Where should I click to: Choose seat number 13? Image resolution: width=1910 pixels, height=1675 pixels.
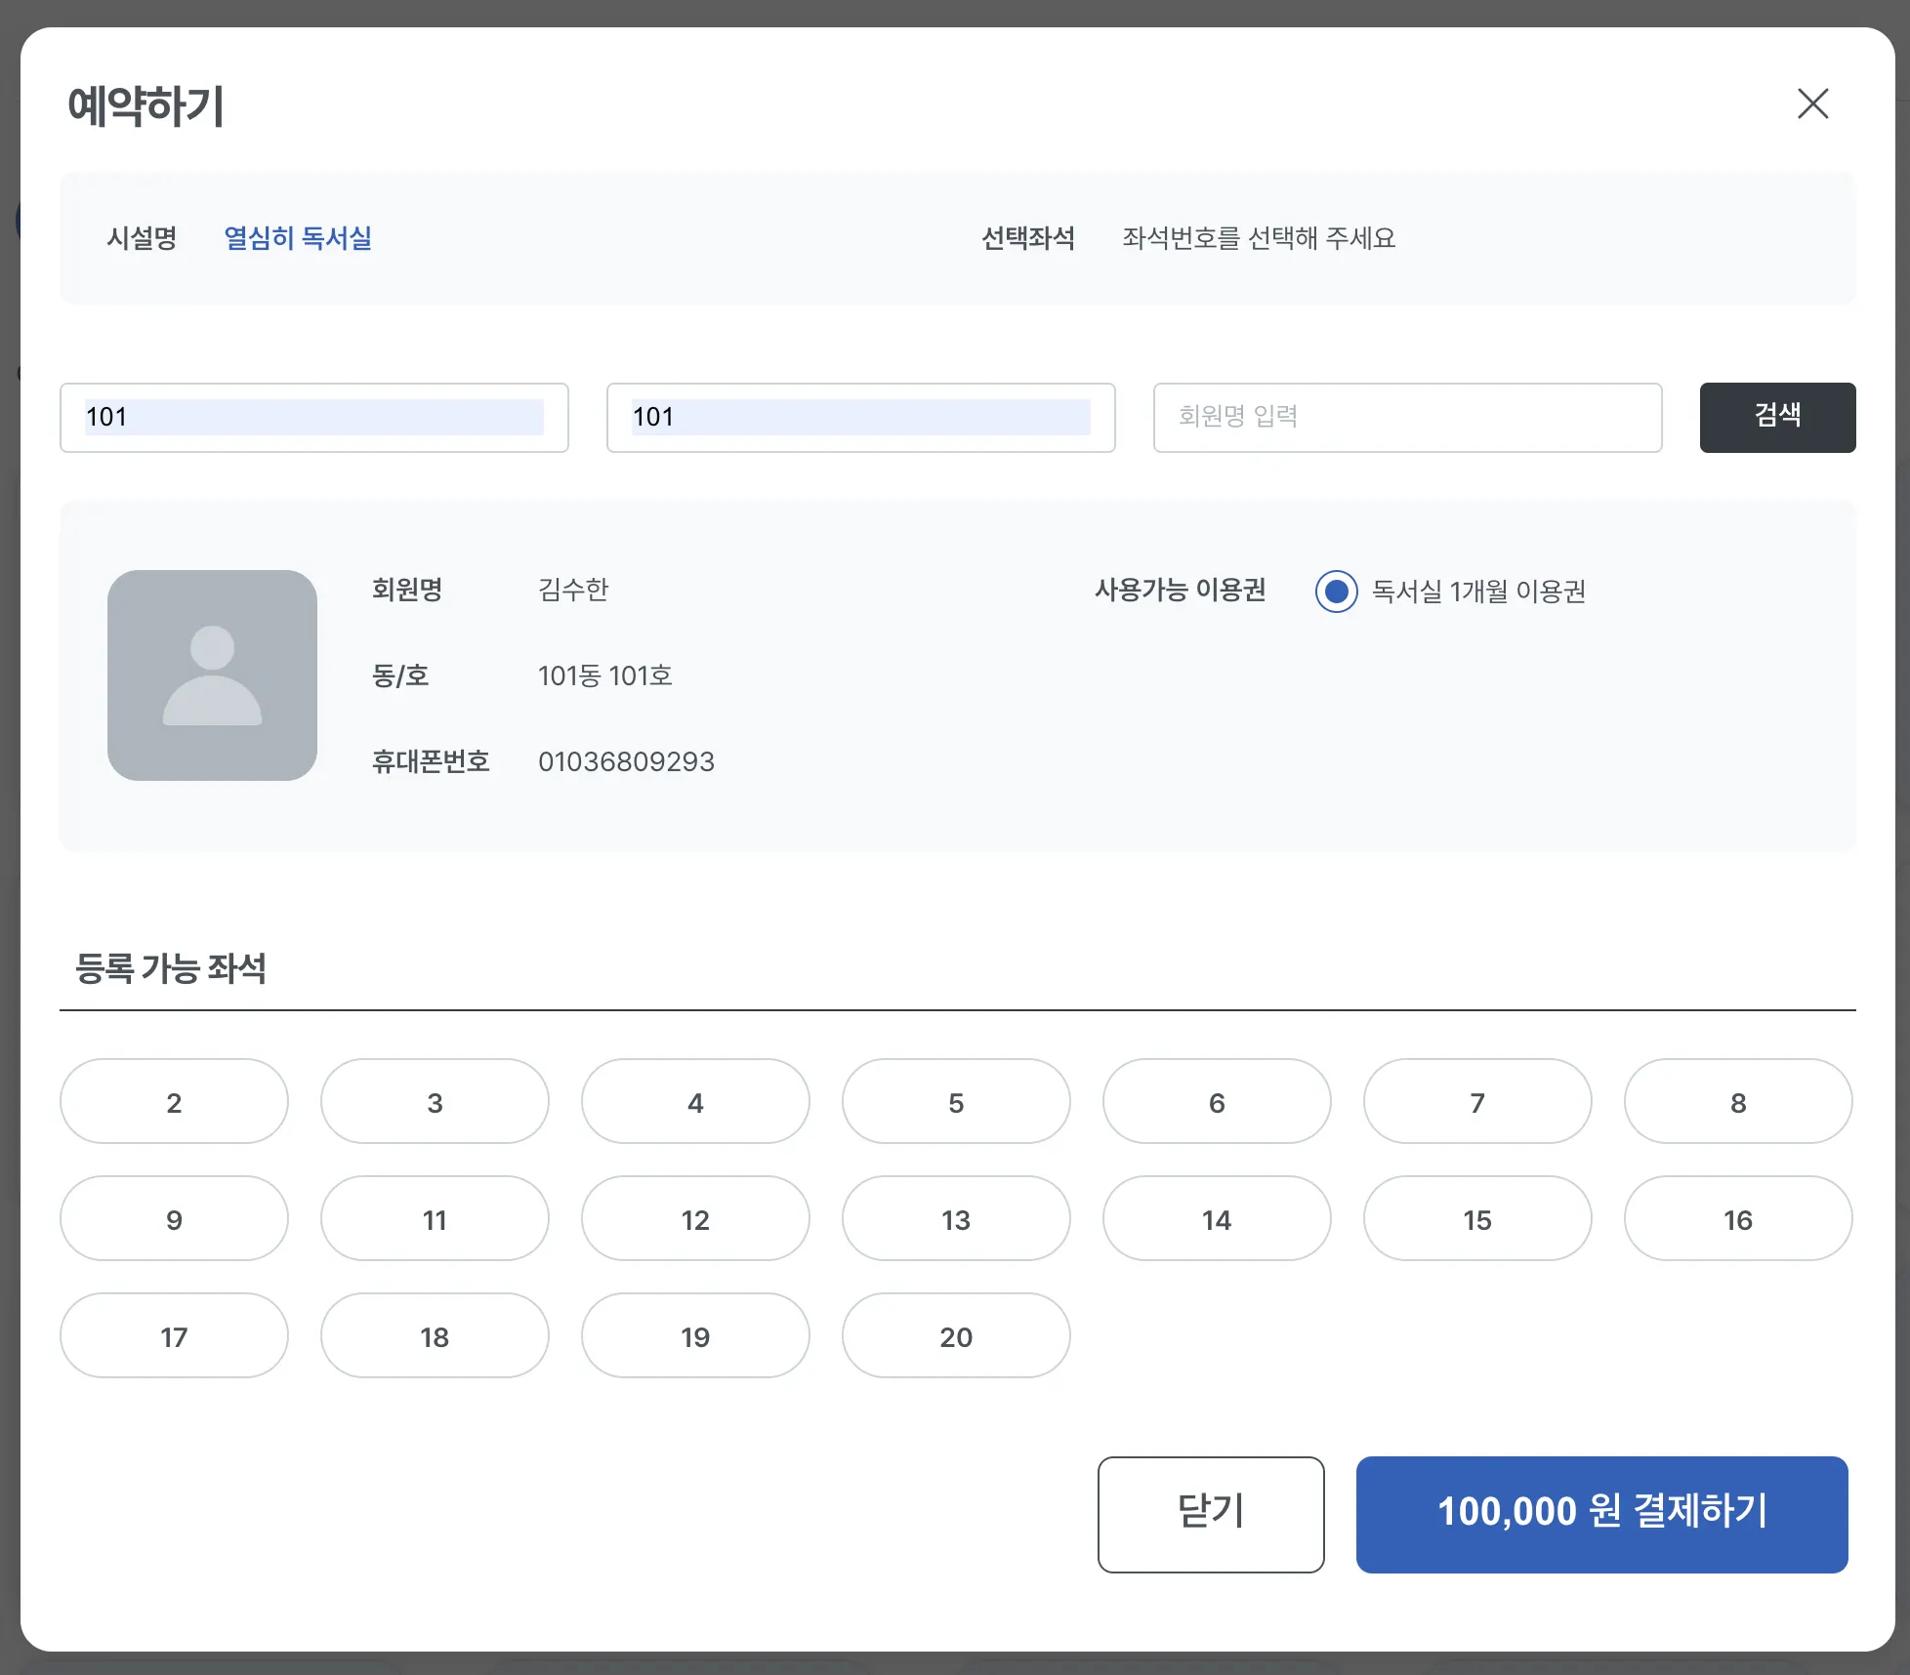click(x=956, y=1218)
